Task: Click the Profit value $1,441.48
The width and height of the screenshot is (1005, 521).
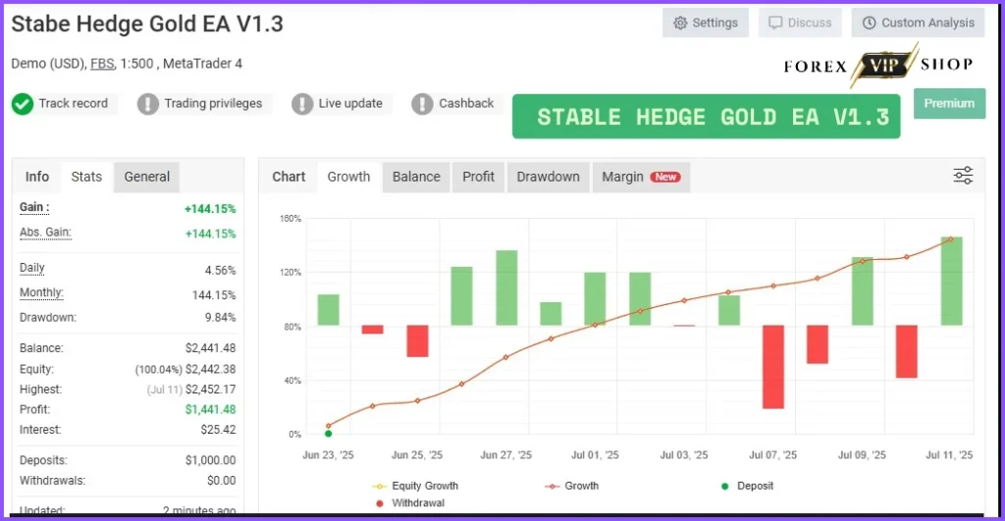Action: pyautogui.click(x=210, y=409)
